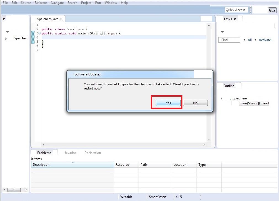Viewport: 279px width, 201px height.
Task: Click the Activate... link in Task List
Action: coord(266,40)
